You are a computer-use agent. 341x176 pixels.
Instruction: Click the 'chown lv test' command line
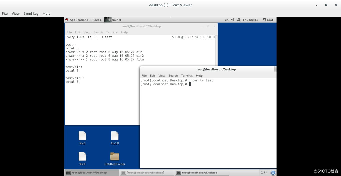(x=176, y=80)
